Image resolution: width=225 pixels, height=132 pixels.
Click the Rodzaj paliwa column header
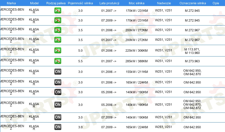[x=56, y=3]
